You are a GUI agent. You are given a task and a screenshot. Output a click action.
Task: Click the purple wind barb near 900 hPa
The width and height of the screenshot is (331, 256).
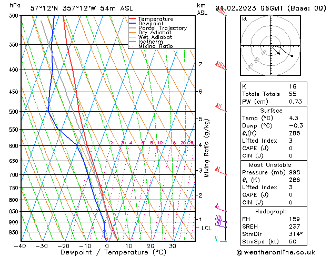[x=221, y=219]
